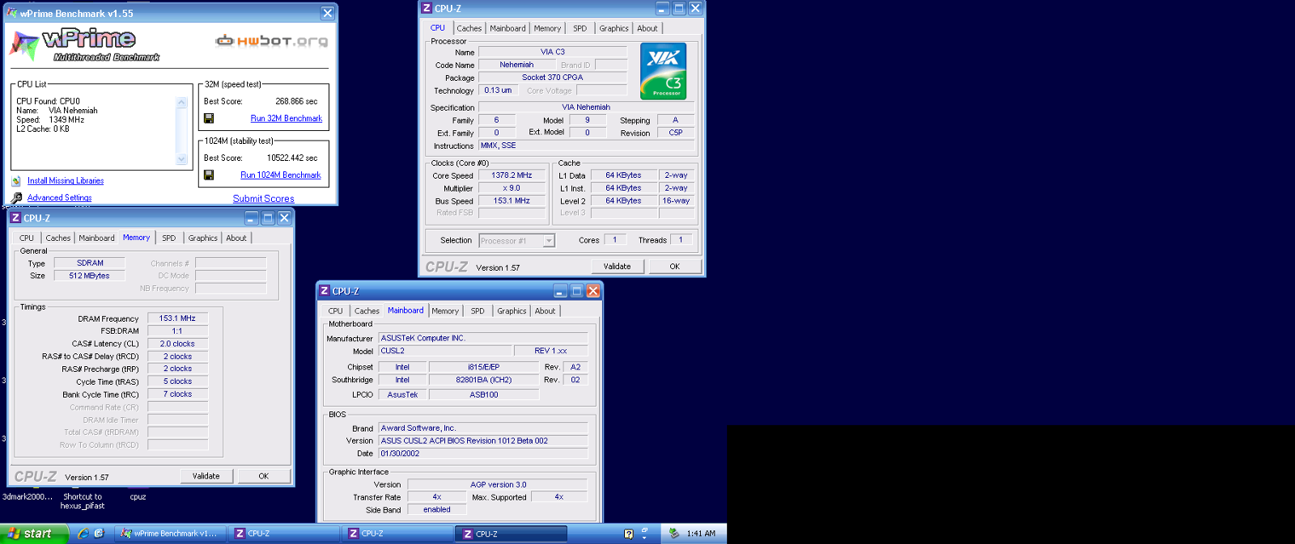Click the CPU List scroll down arrow
This screenshot has width=1295, height=544.
(x=181, y=159)
